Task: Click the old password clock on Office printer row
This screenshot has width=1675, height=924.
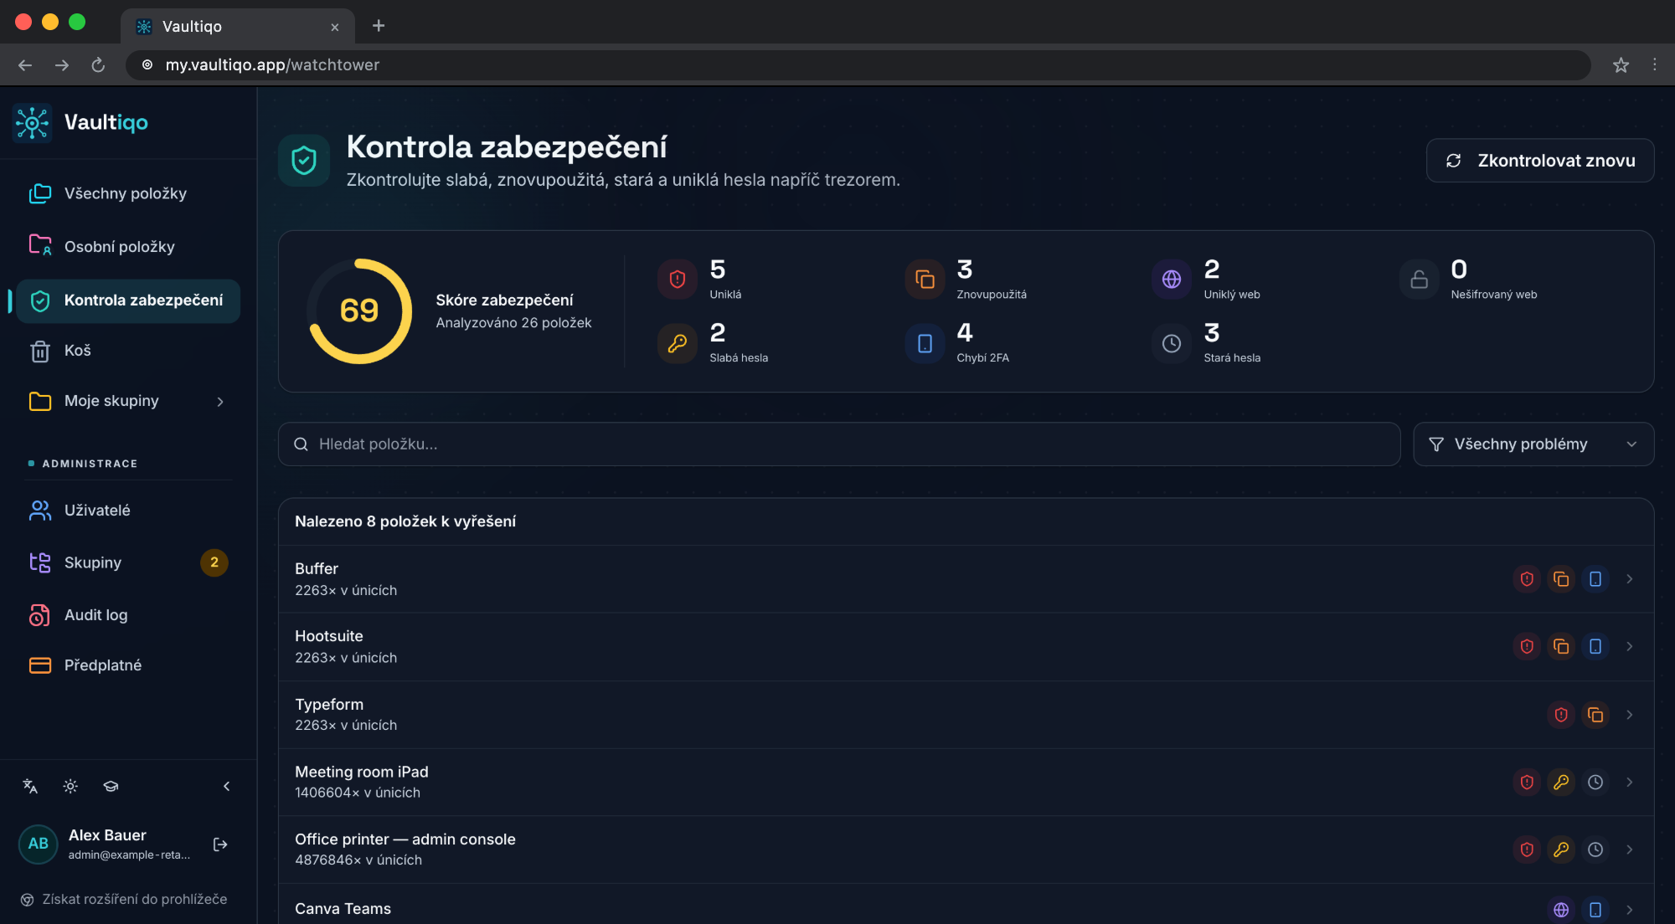Action: click(1595, 850)
